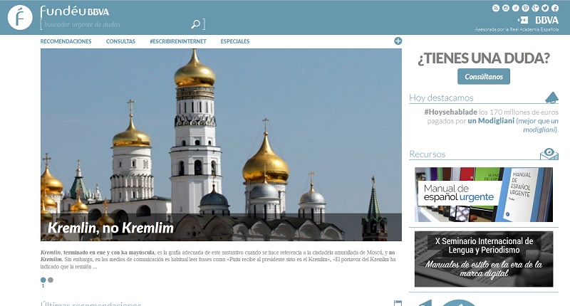Expand more menu options with plus icon
The image size is (570, 306).
[x=398, y=41]
